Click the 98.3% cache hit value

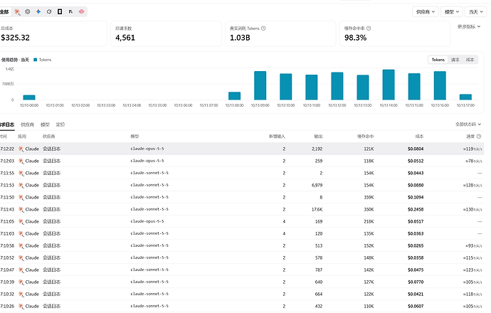pos(355,38)
